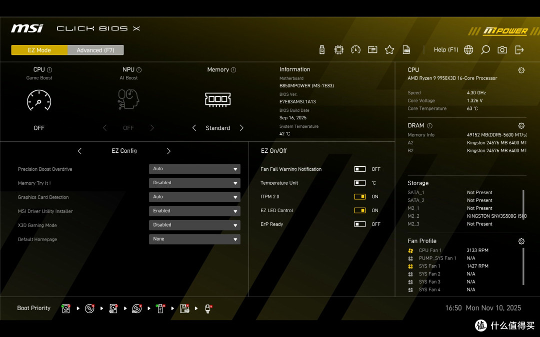540x337 pixels.
Task: Show info tooltip next to Memory
Action: (233, 70)
